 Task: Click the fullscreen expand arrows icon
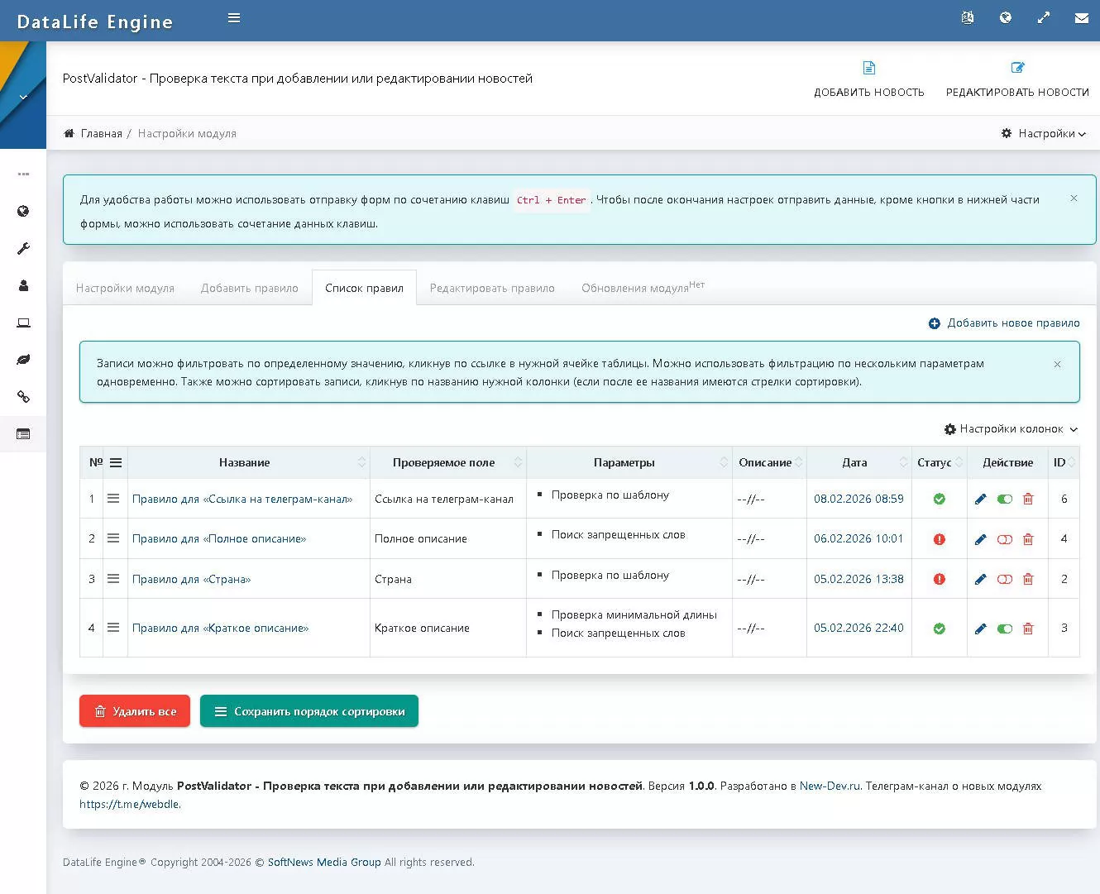click(1044, 18)
